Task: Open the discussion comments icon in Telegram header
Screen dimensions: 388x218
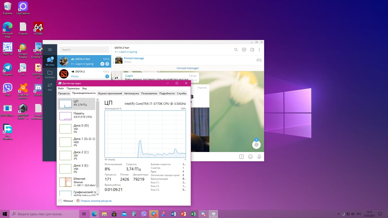Action: (x=244, y=50)
